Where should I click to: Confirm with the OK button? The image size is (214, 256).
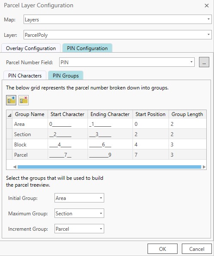point(163,249)
